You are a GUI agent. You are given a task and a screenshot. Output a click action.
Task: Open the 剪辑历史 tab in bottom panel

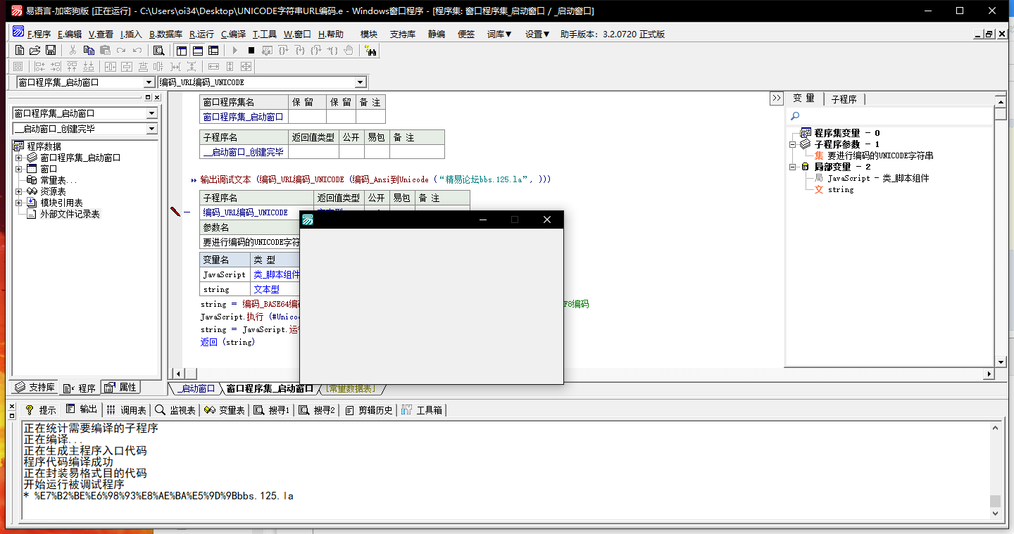[370, 410]
